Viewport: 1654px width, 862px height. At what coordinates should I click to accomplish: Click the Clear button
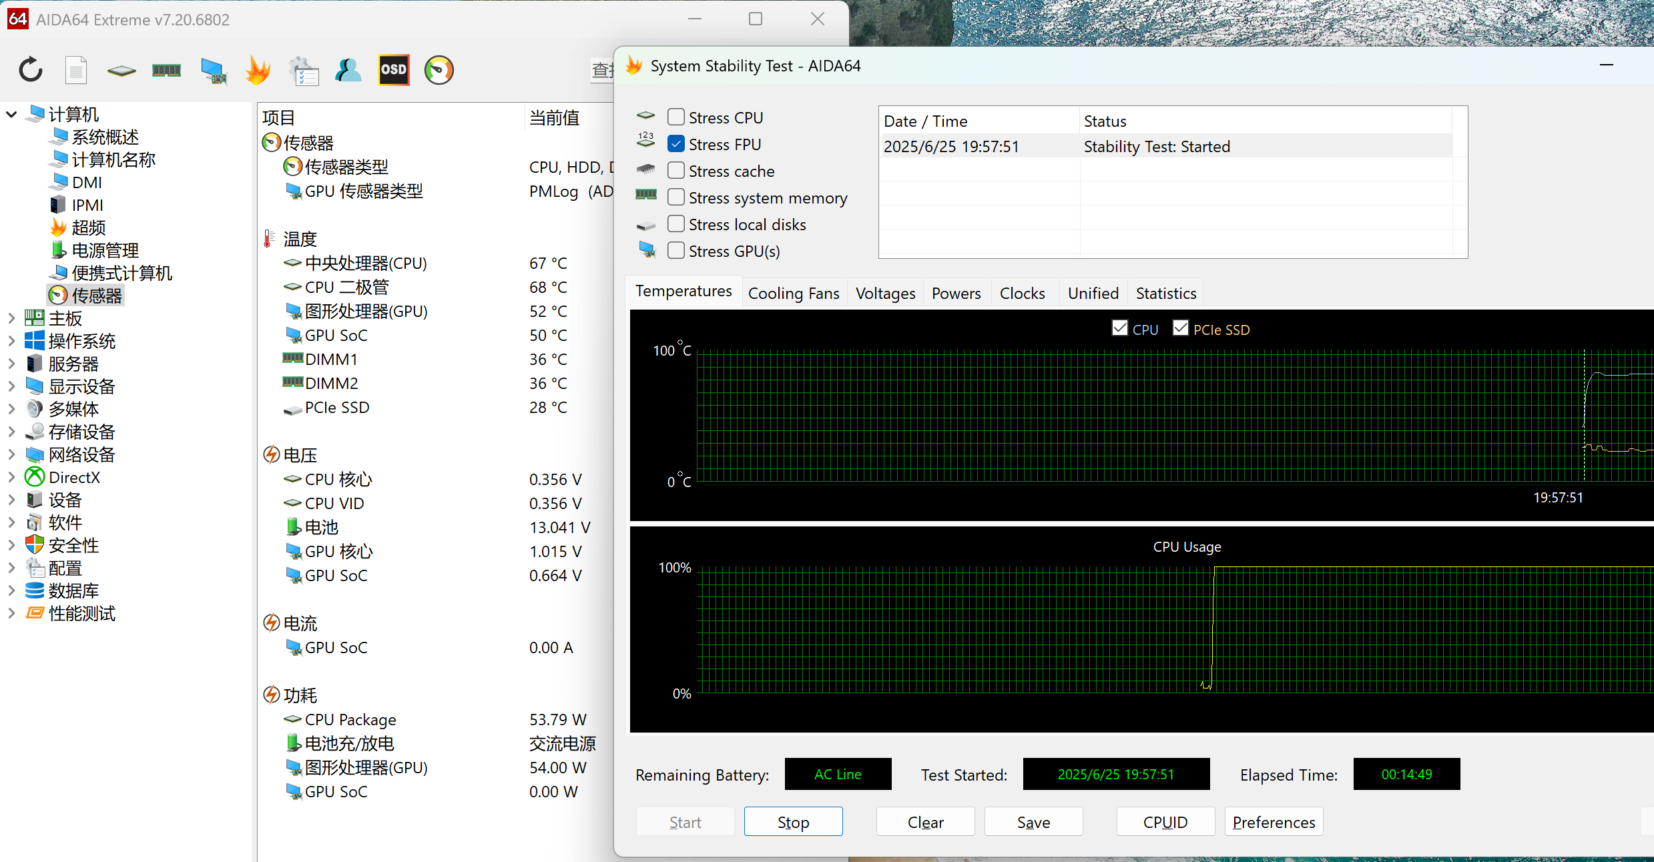click(x=925, y=822)
